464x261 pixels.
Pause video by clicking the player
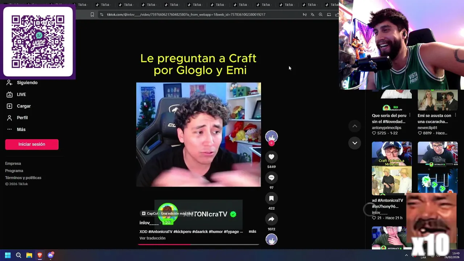(x=198, y=134)
